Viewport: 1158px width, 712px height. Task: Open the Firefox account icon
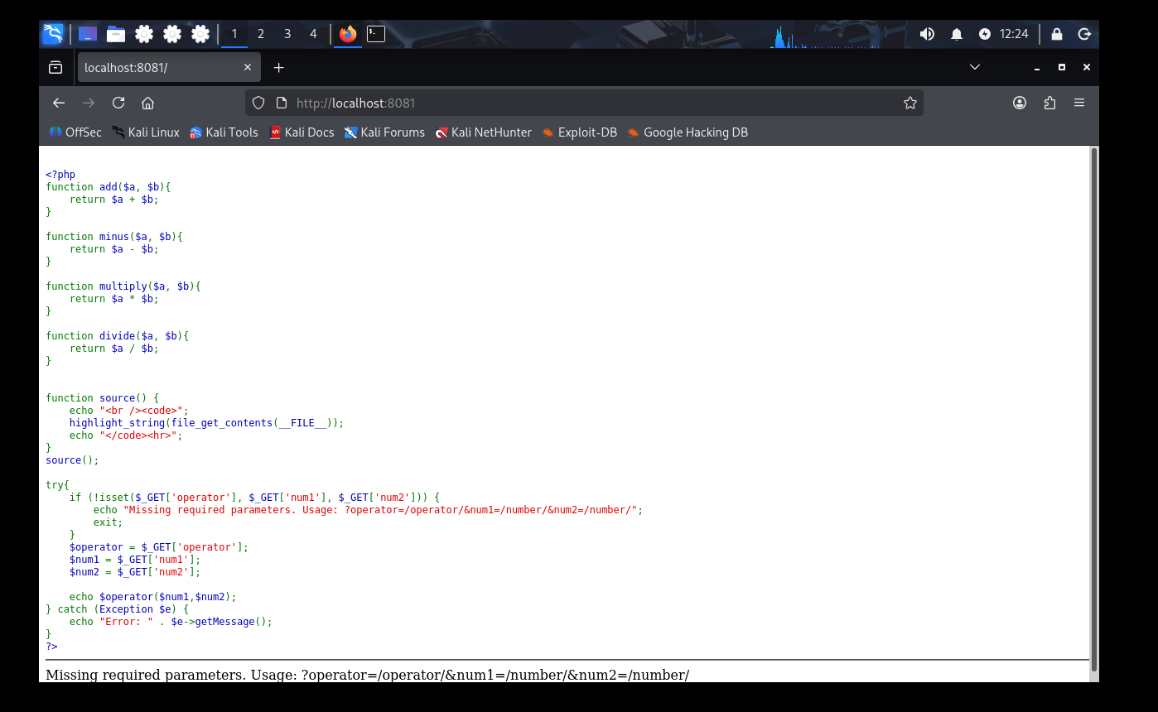[1020, 103]
